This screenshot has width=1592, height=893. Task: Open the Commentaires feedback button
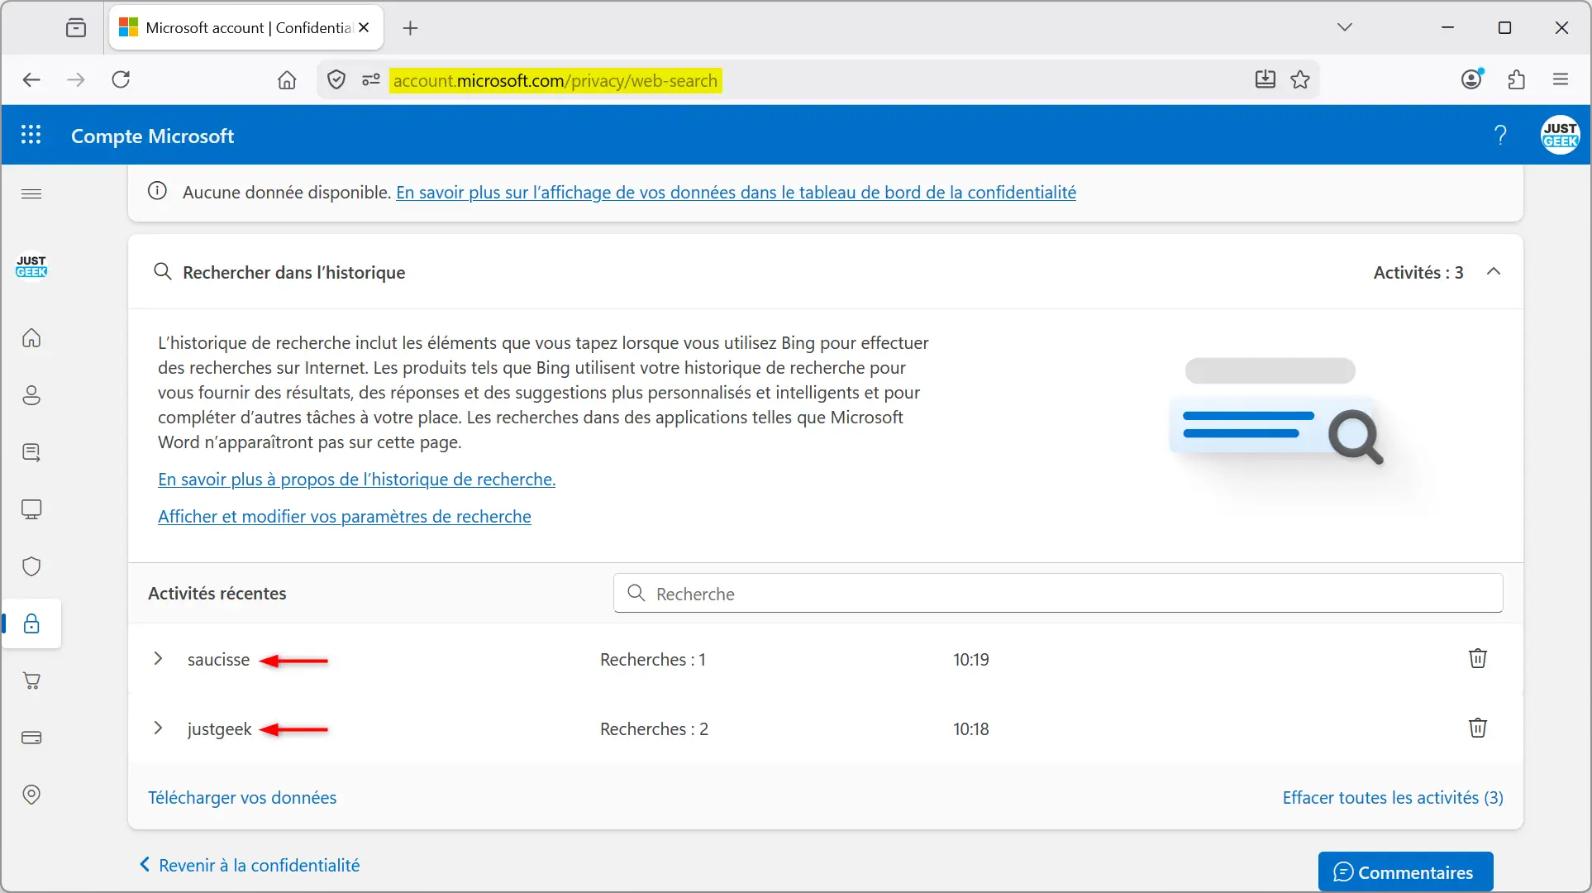[1405, 872]
